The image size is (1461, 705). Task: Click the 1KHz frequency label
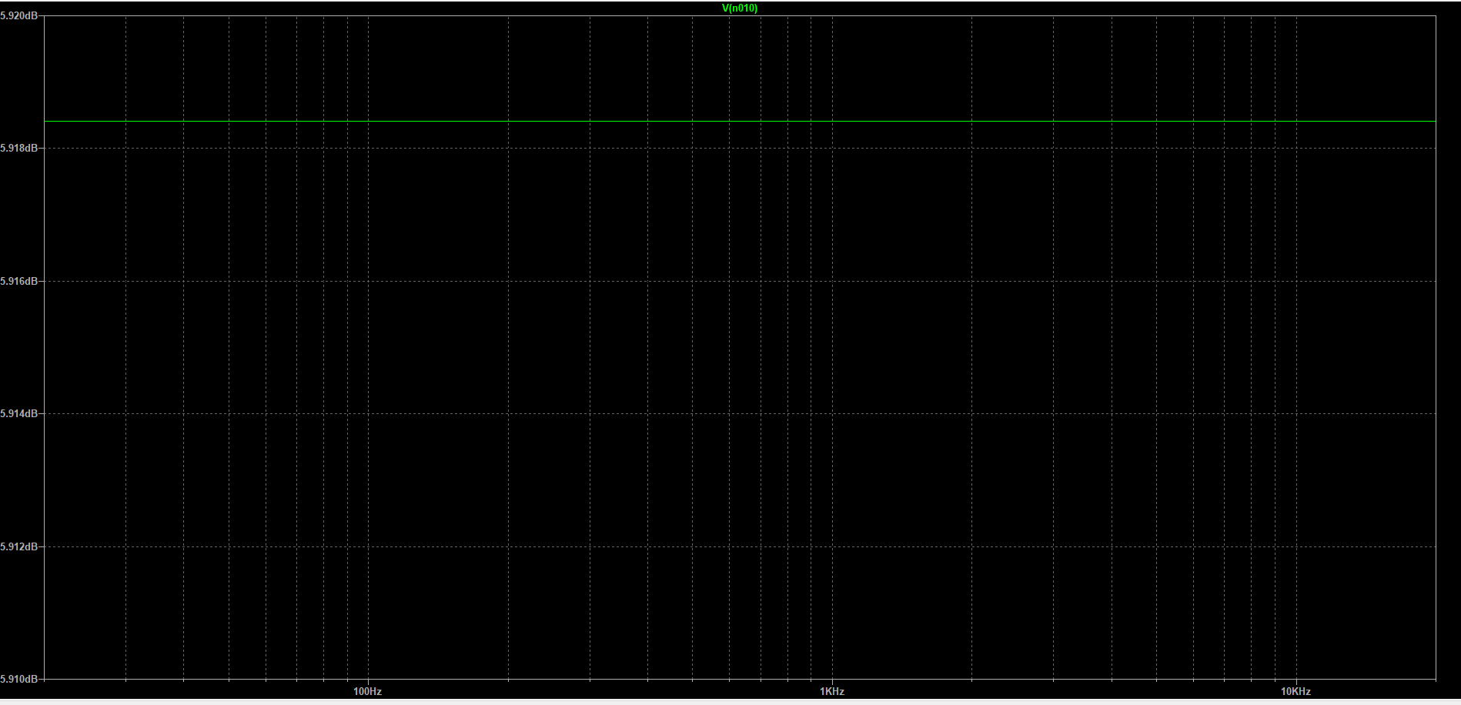(832, 692)
